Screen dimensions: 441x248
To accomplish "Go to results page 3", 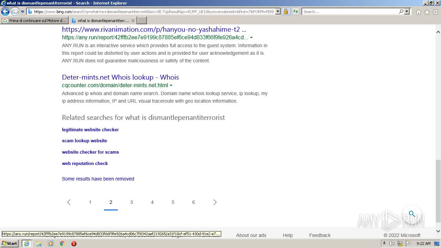I will tap(132, 202).
